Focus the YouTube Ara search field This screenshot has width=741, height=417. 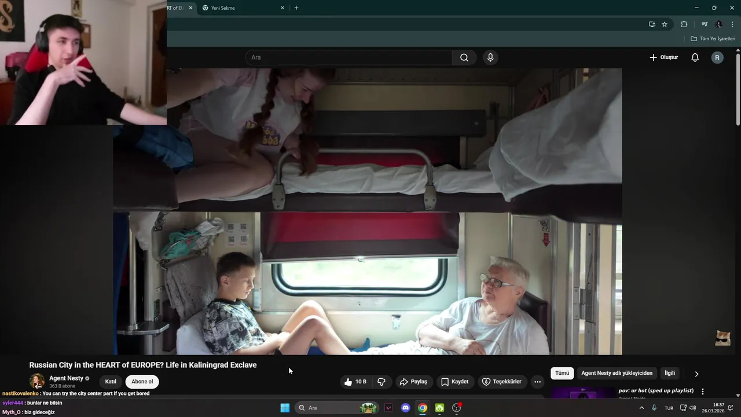349,57
